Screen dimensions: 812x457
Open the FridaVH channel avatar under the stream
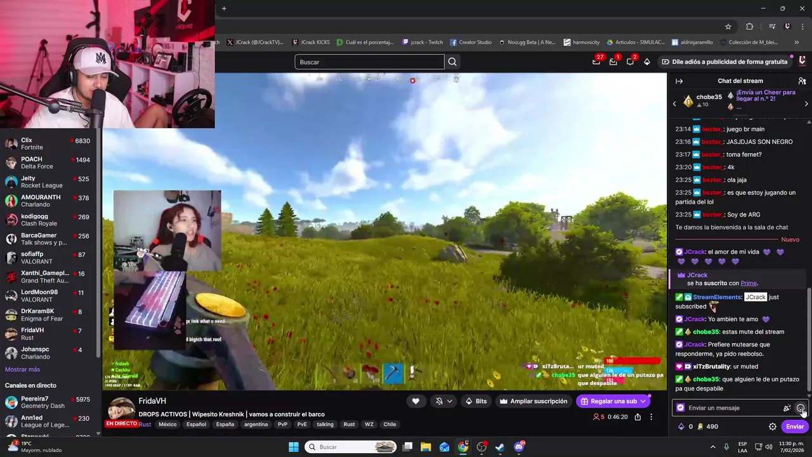pyautogui.click(x=121, y=409)
